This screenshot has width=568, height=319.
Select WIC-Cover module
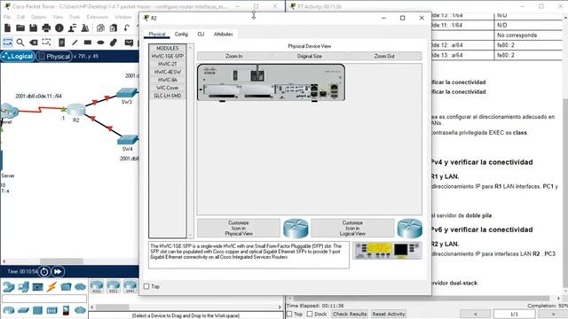coord(168,88)
